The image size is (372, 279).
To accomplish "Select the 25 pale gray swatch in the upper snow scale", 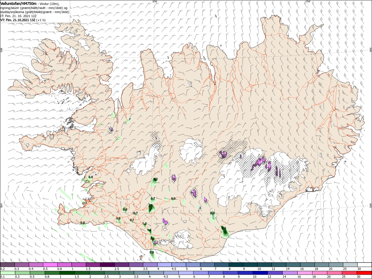I will pos(350,264).
